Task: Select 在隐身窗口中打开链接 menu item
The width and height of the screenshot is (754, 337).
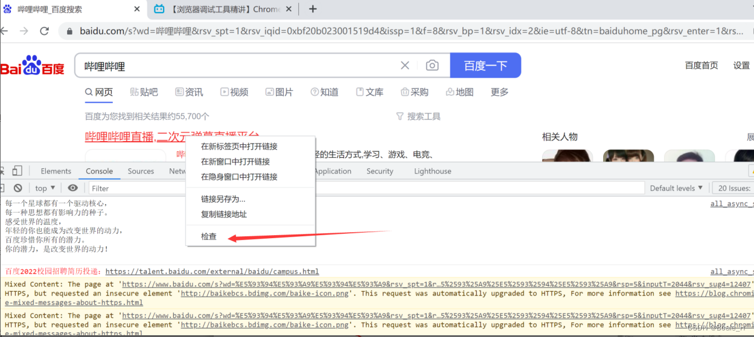Action: tap(251, 177)
